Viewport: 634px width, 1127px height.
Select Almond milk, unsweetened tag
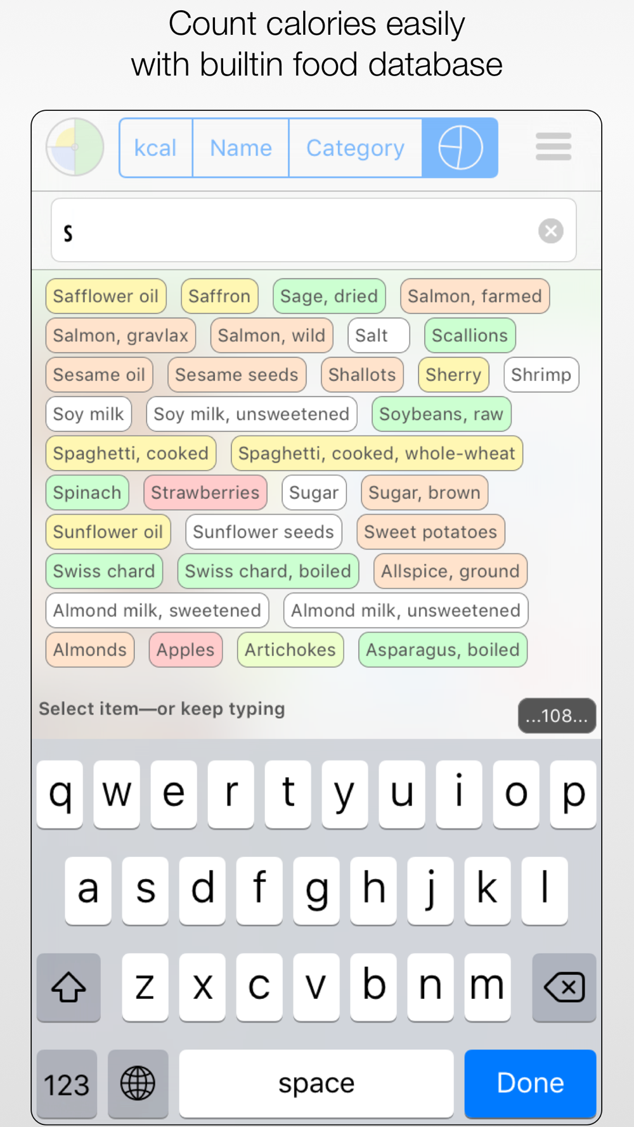pos(405,610)
